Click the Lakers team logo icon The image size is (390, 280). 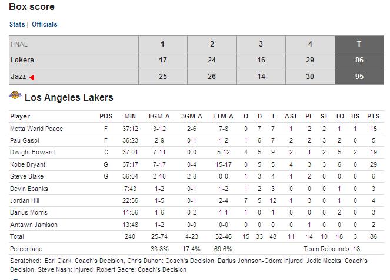(x=15, y=96)
